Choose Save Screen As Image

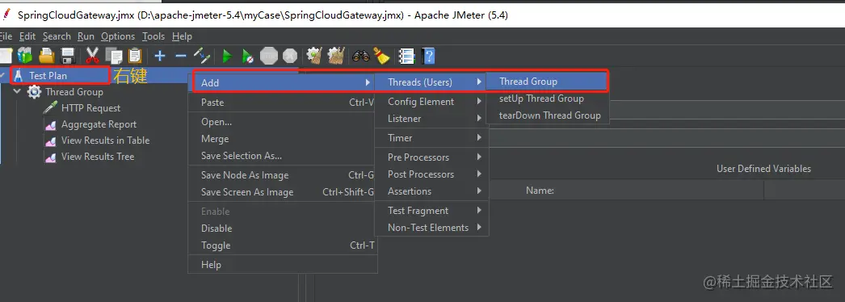(283, 192)
